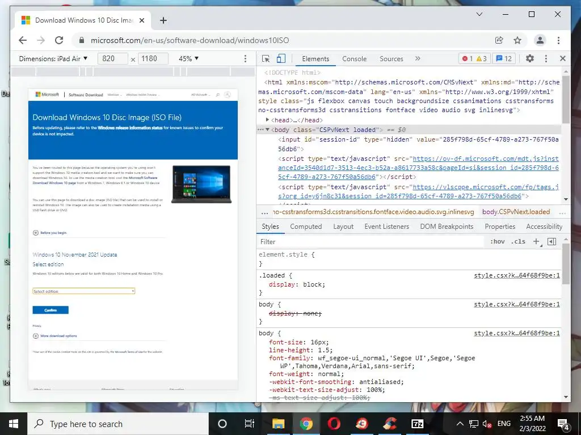Add a new style rule with plus

point(536,241)
